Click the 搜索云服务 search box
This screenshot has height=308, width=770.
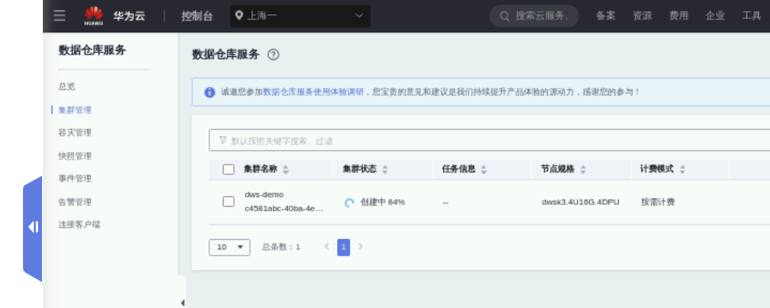click(534, 16)
